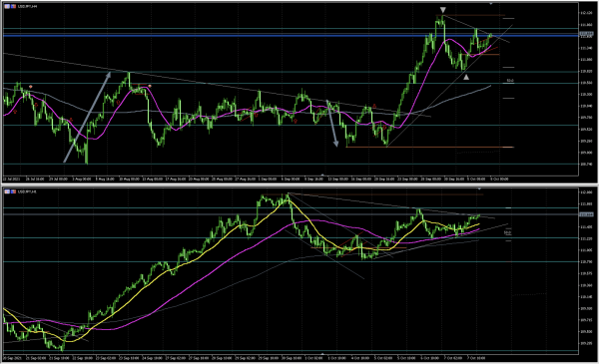
Task: Click the second blue icon beside the upper H4 chart title
Action: [13, 7]
